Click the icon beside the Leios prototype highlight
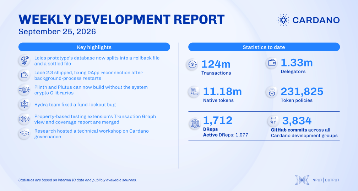358x191 pixels. (x=24, y=61)
